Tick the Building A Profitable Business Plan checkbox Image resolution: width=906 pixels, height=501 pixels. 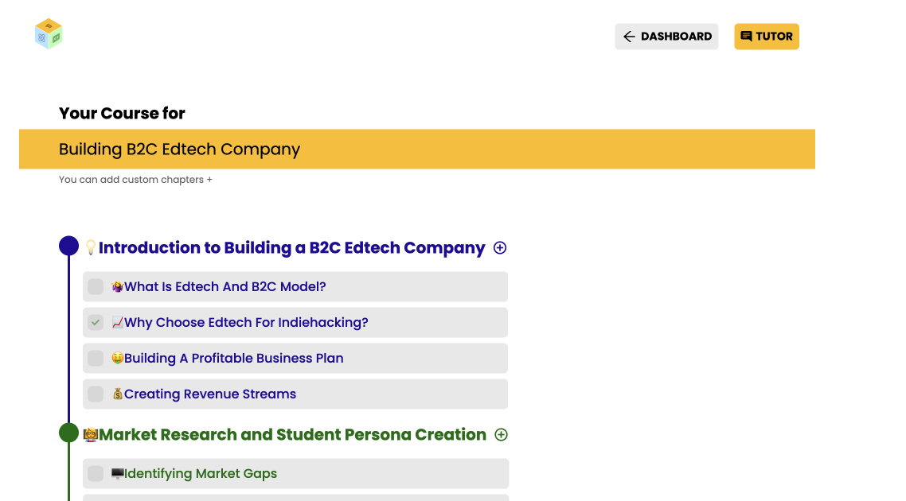point(96,359)
